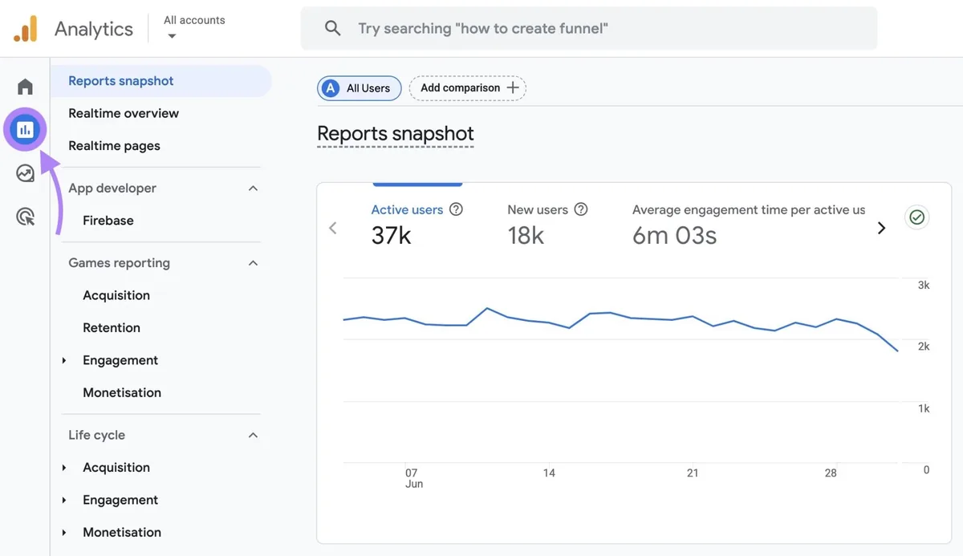Click the 6m 03s engagement value

(x=674, y=235)
